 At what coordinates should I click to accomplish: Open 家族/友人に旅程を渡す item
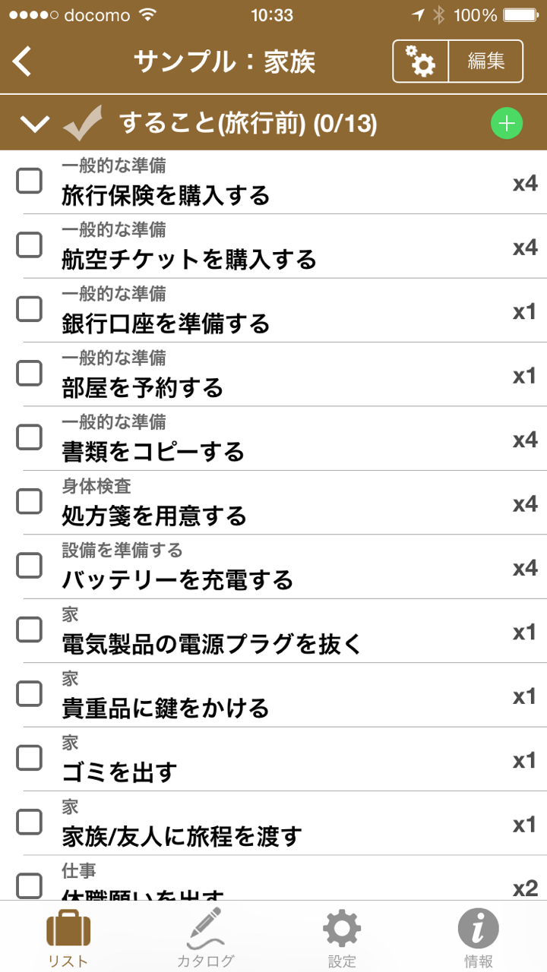[x=182, y=837]
